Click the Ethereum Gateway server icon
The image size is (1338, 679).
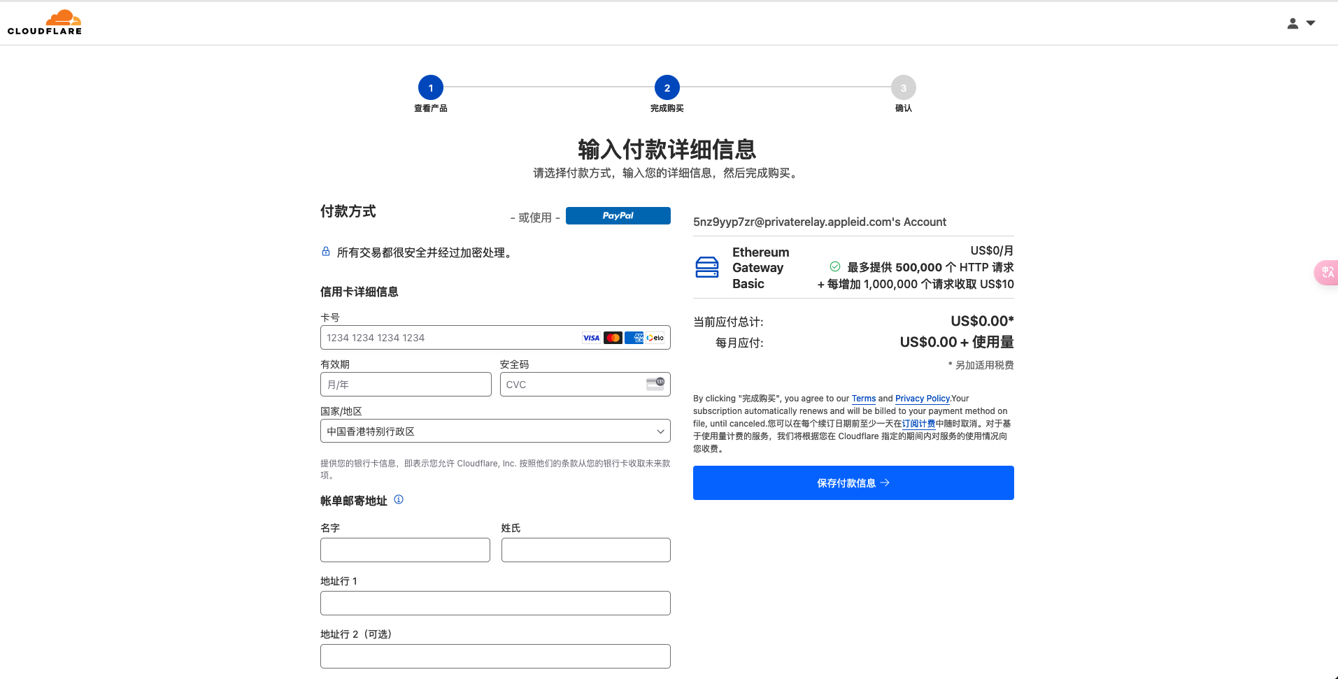706,267
